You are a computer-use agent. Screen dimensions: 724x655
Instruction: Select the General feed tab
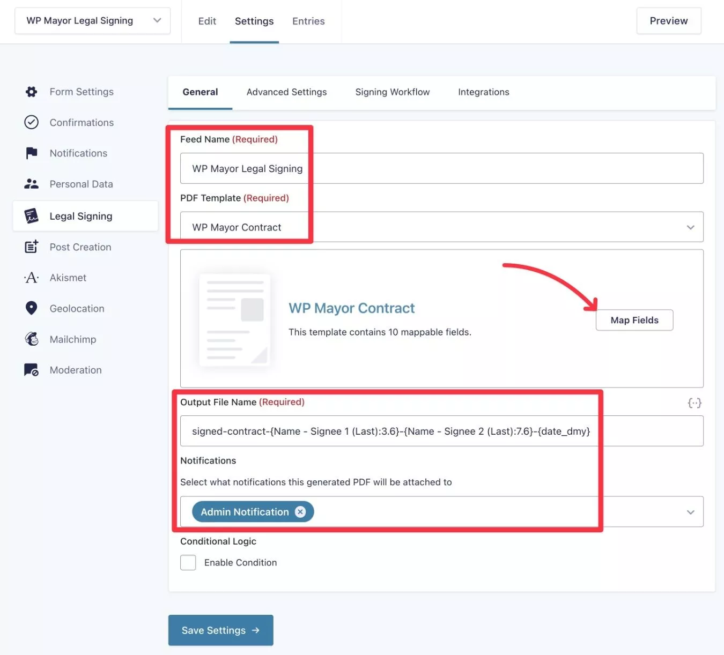(x=200, y=92)
